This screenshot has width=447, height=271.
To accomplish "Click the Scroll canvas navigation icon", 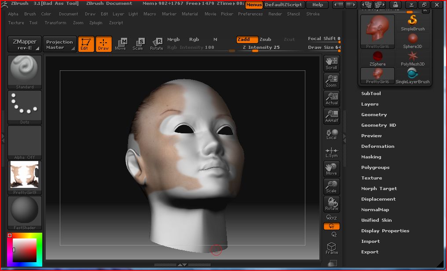I will [331, 63].
